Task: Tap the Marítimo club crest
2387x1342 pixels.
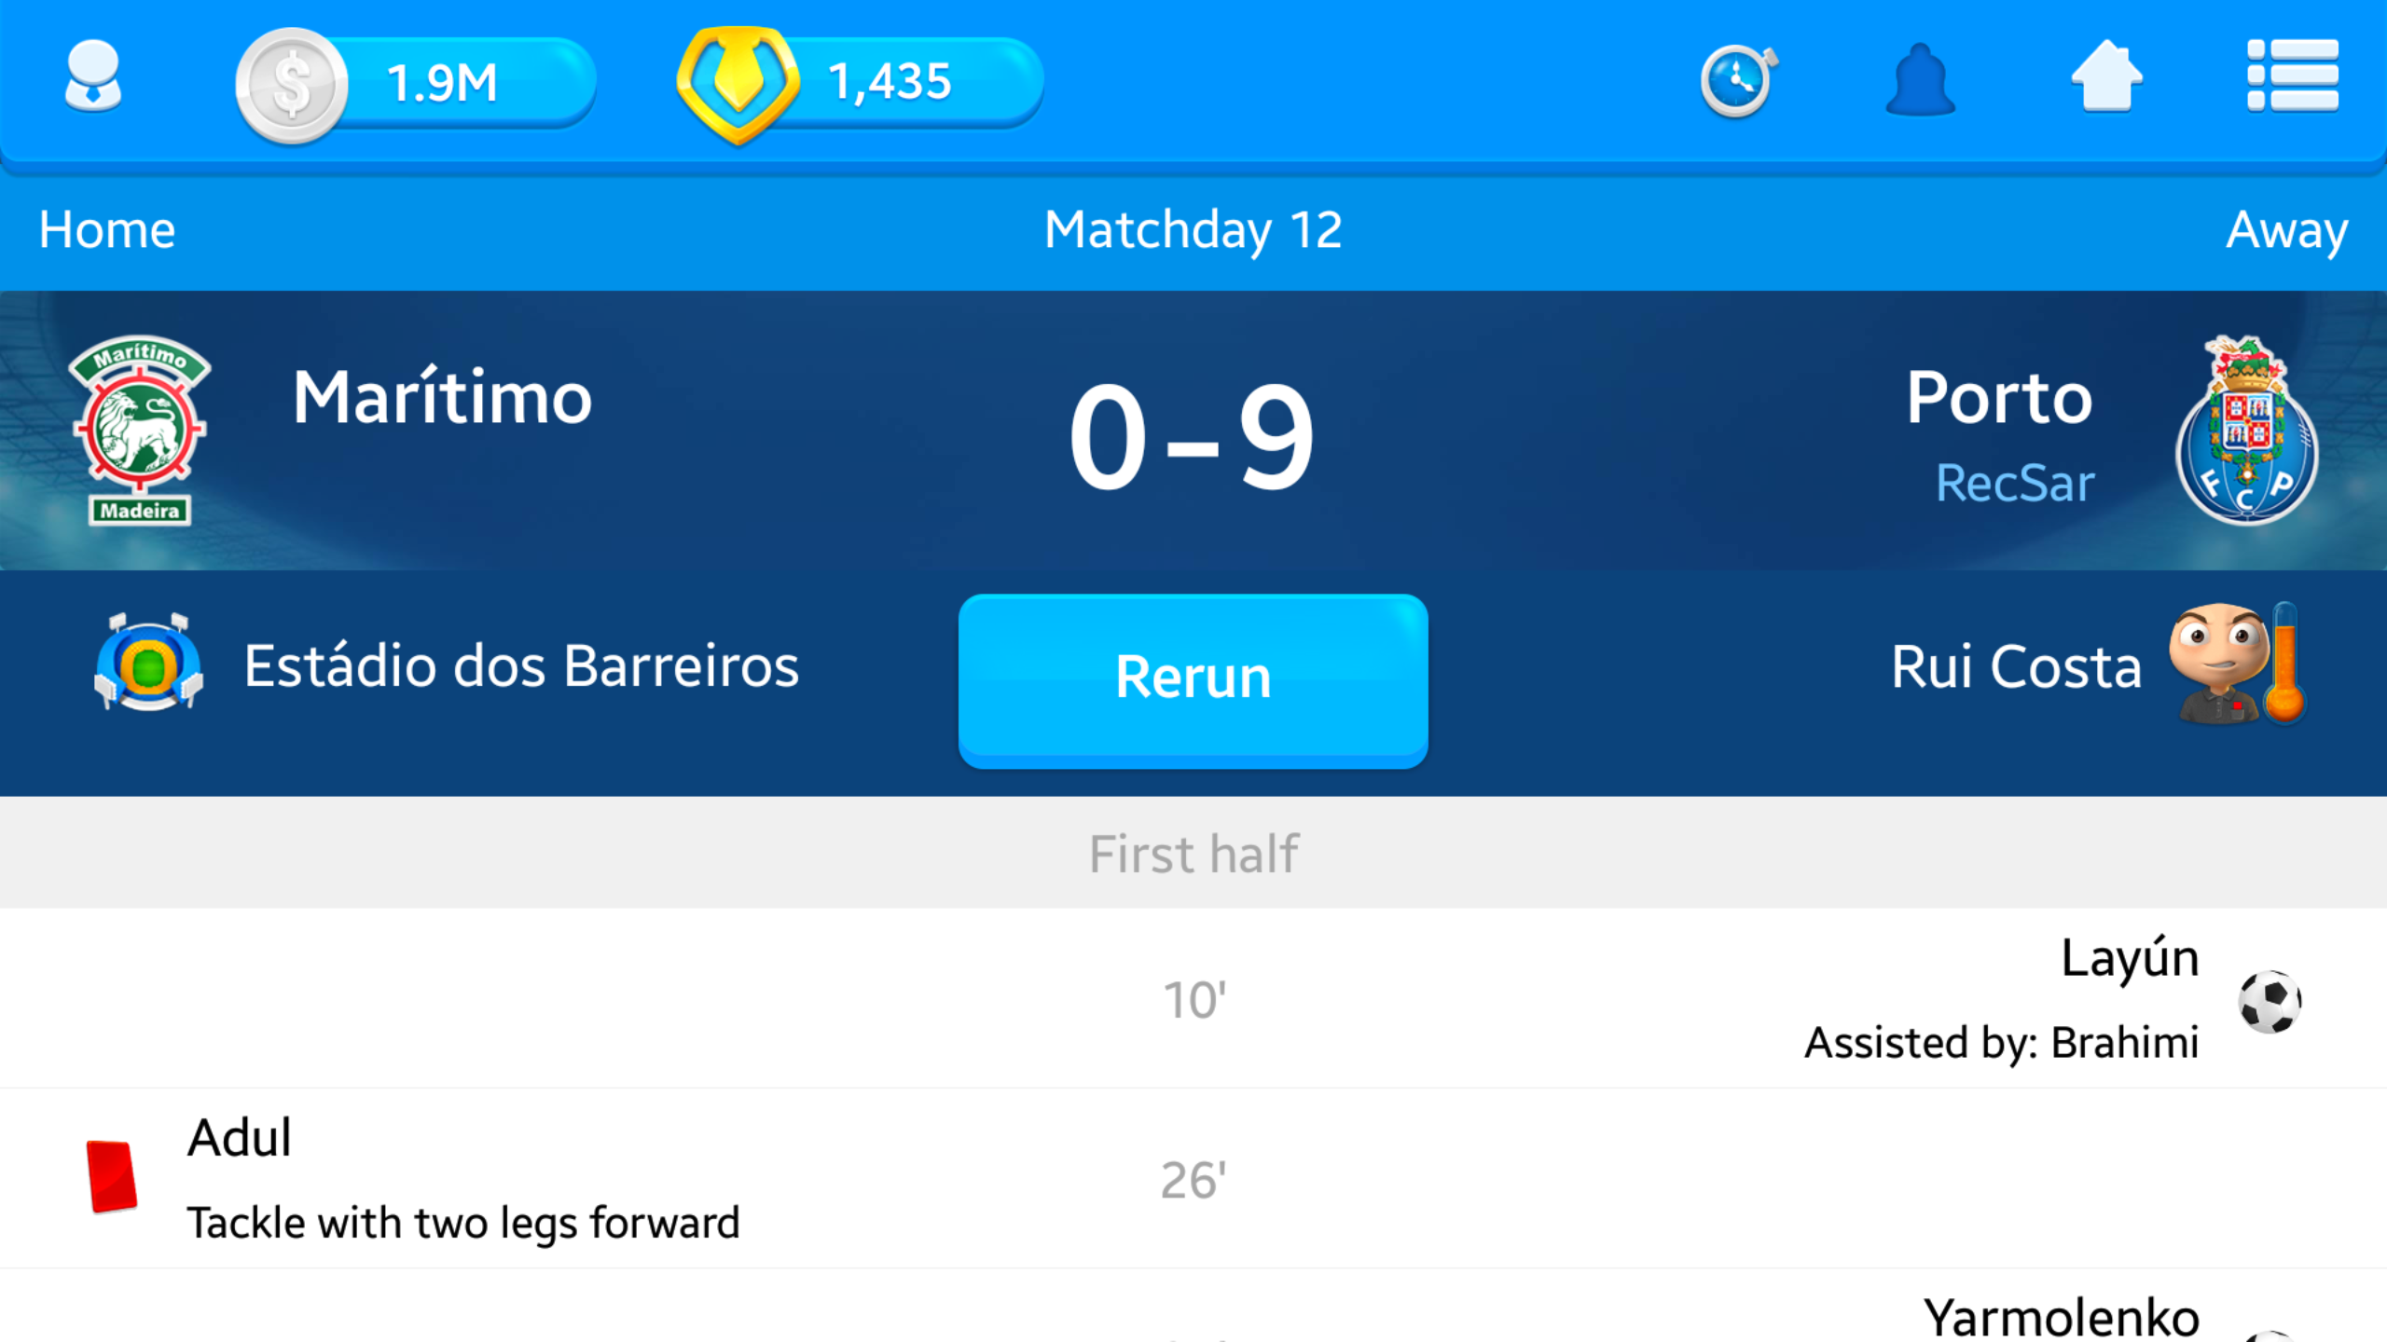Action: (x=140, y=431)
